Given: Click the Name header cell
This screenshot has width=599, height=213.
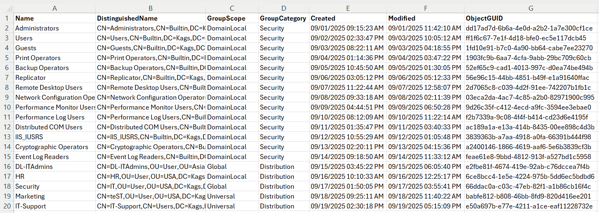Looking at the screenshot, I should coord(54,18).
